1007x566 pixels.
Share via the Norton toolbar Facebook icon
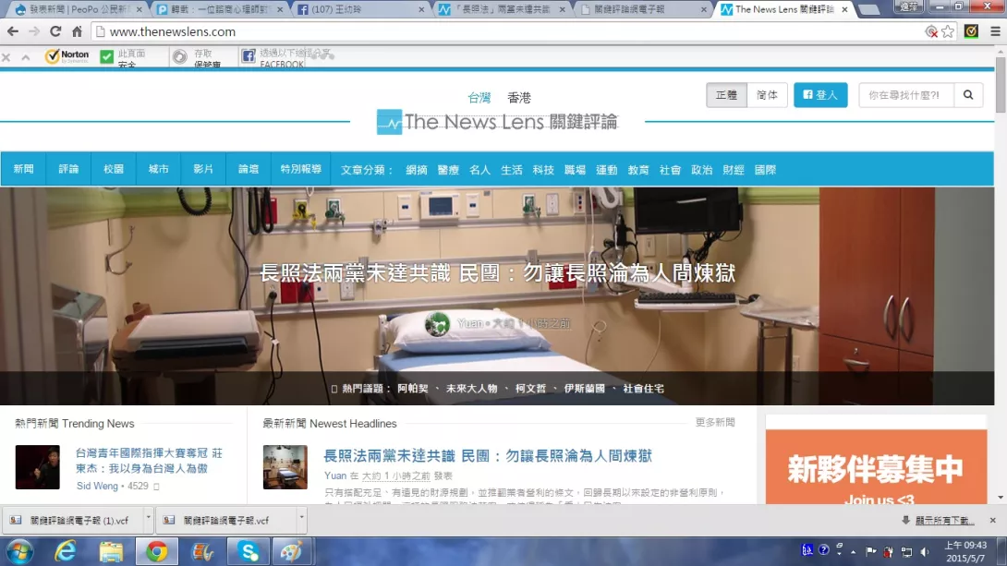tap(248, 56)
